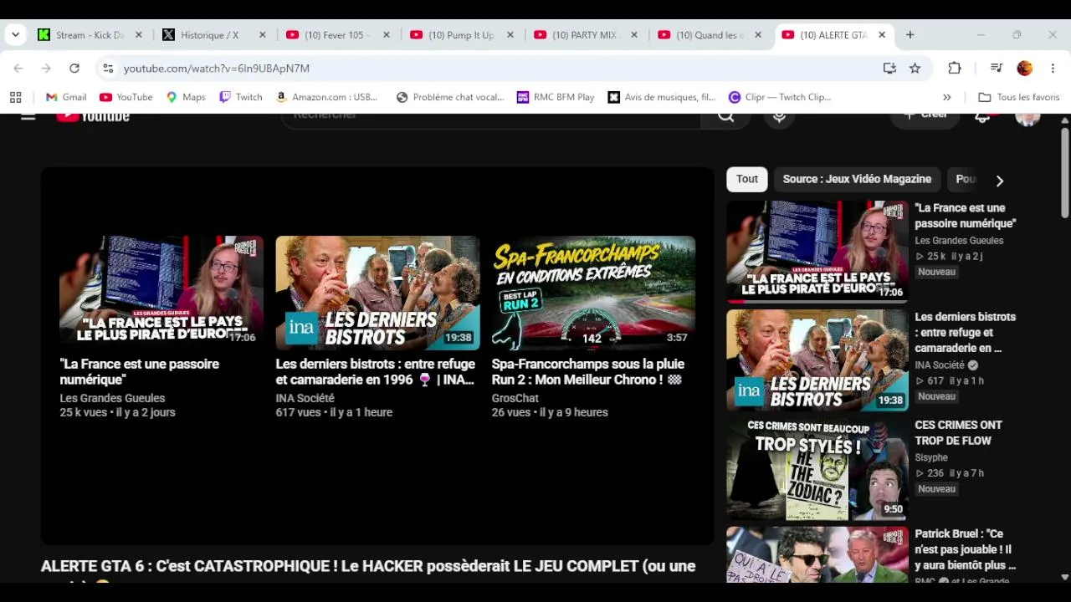
Task: Close the Stream - Kick tab
Action: (139, 35)
